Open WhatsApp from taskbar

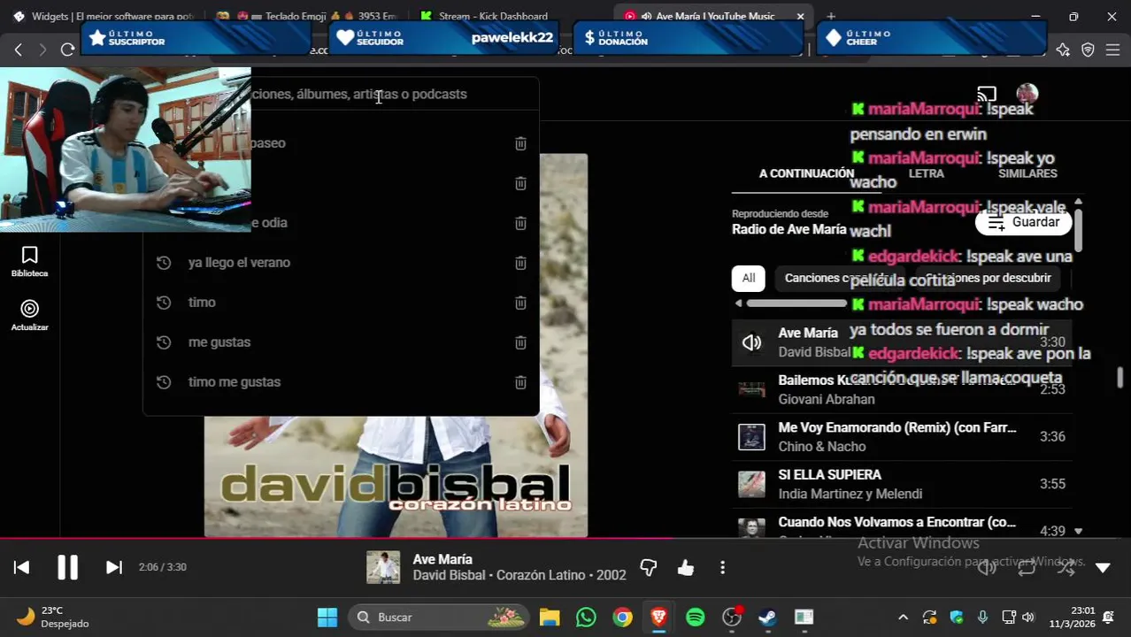click(586, 618)
